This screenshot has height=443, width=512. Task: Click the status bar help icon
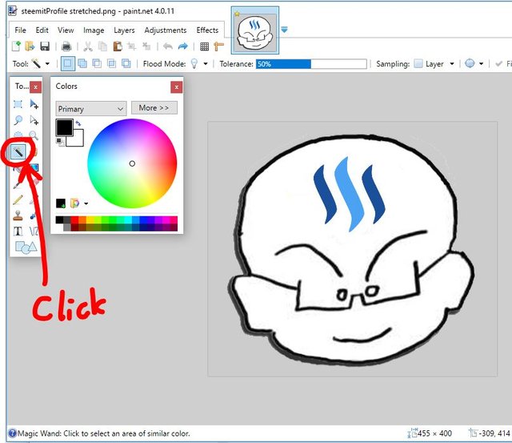point(13,433)
